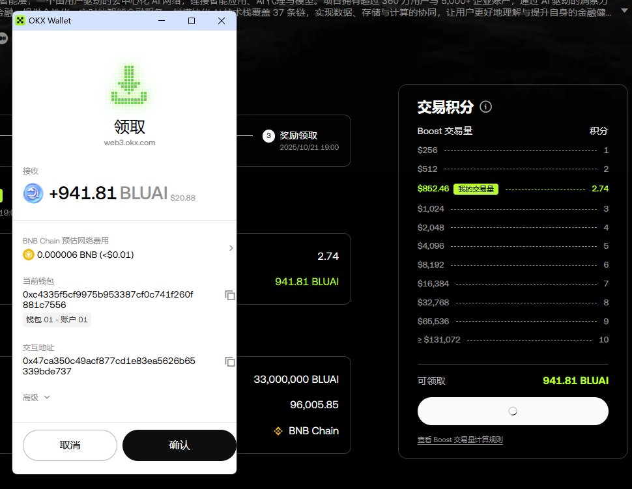Click the loading claim button
The image size is (632, 489).
(x=513, y=411)
